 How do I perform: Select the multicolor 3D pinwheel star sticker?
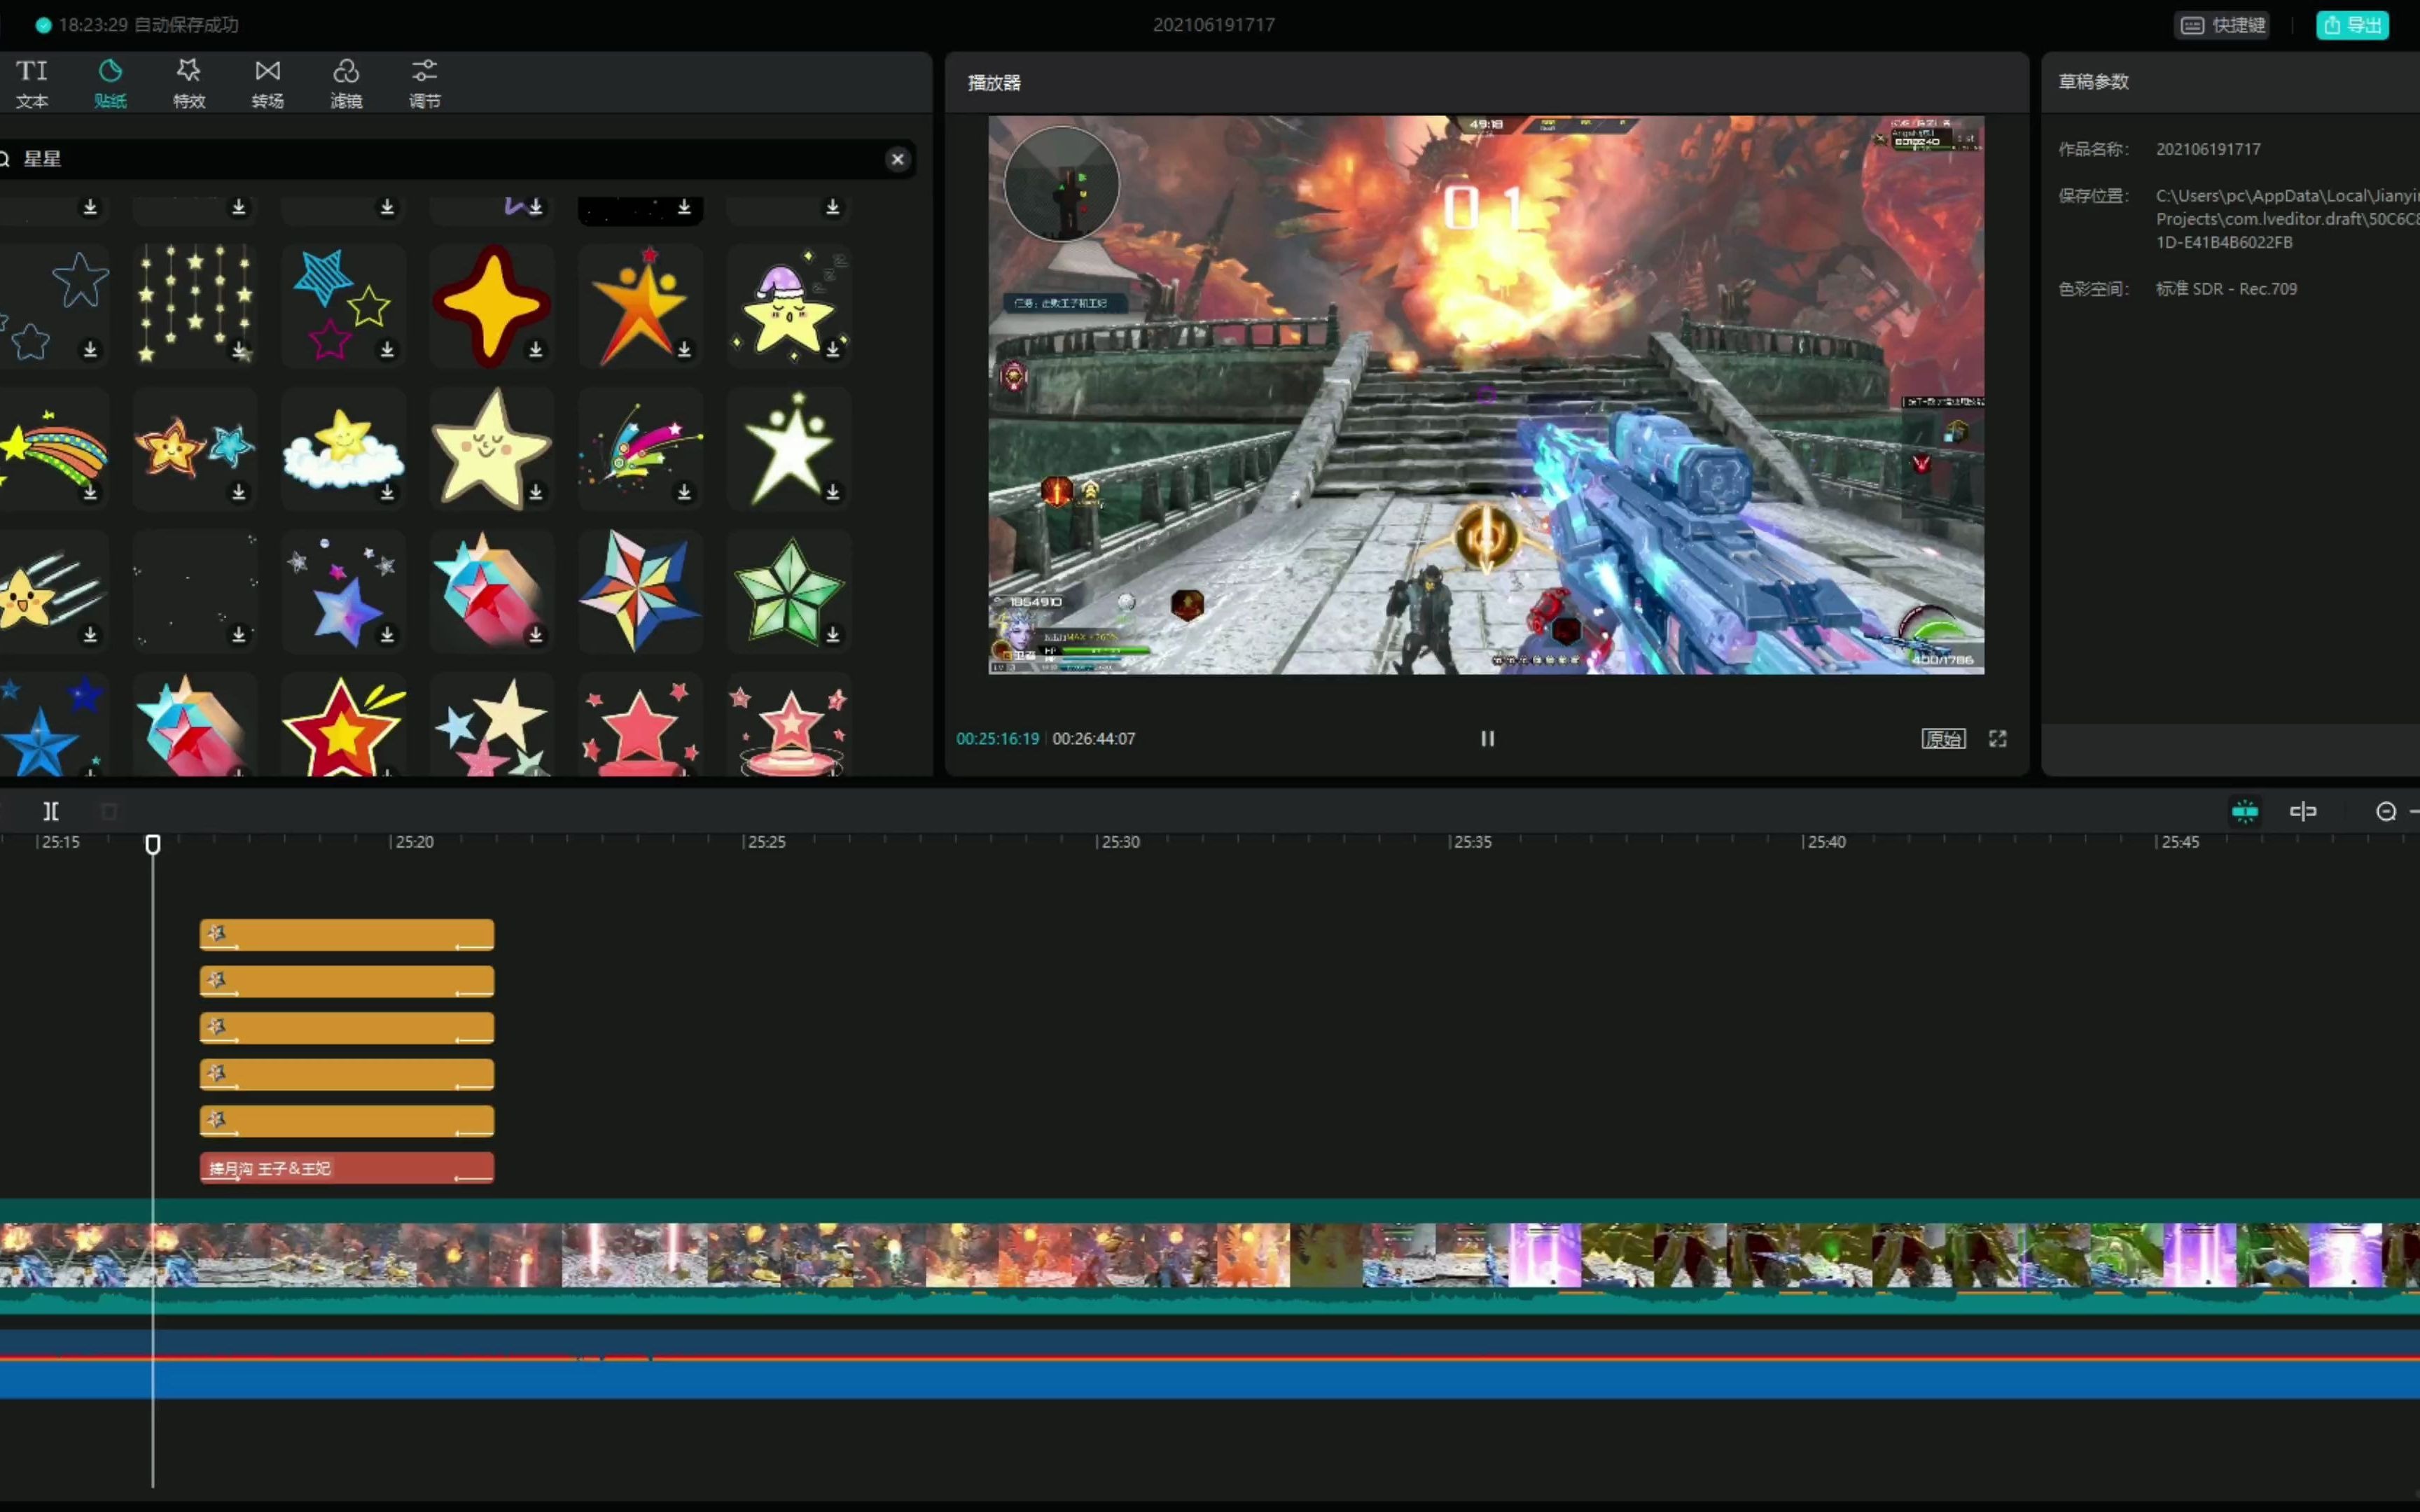(x=640, y=591)
